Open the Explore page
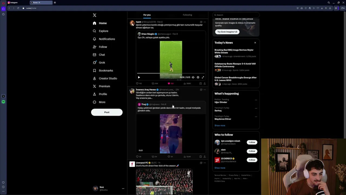The image size is (346, 195). (101, 31)
